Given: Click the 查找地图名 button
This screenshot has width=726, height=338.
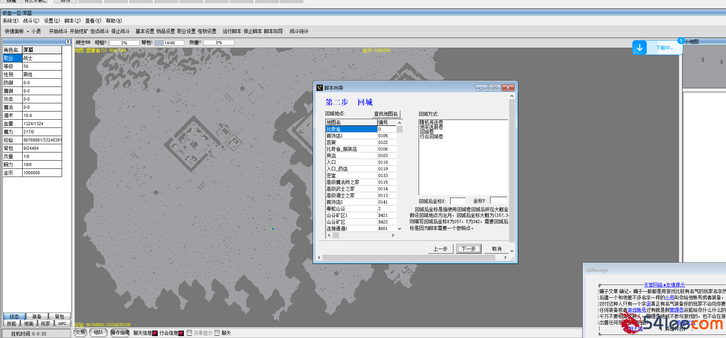Looking at the screenshot, I should (386, 114).
